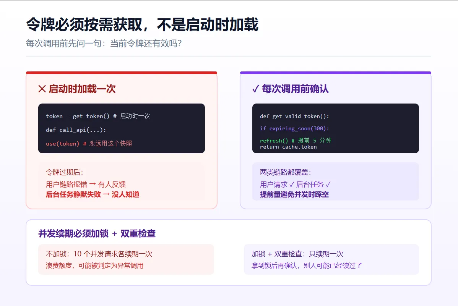The height and width of the screenshot is (306, 458).
Task: Click the code line if expiring_soon(300):
Action: pos(294,128)
